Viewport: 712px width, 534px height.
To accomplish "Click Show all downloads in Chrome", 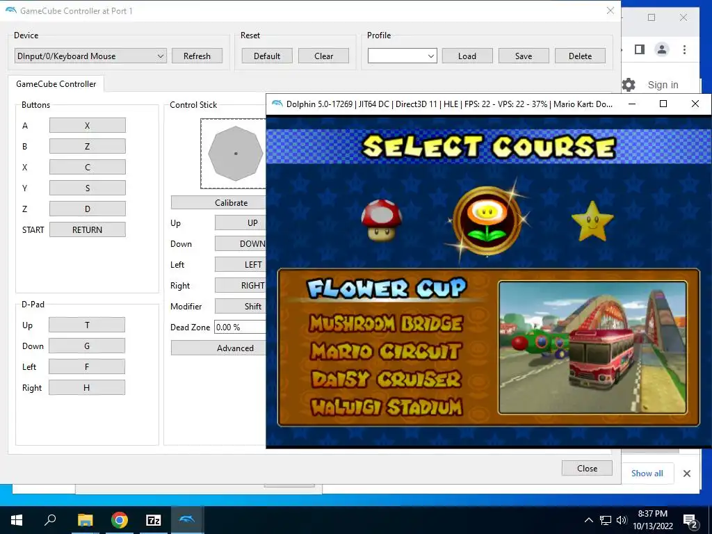I will click(647, 473).
